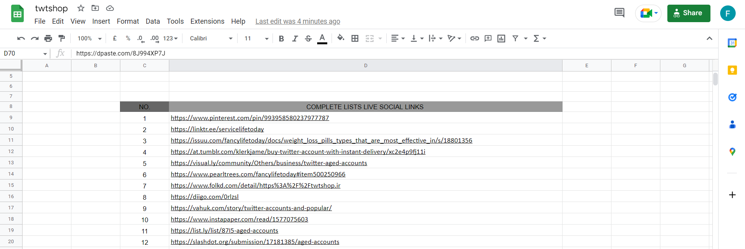Open the fill color picker
The height and width of the screenshot is (249, 745).
point(340,38)
